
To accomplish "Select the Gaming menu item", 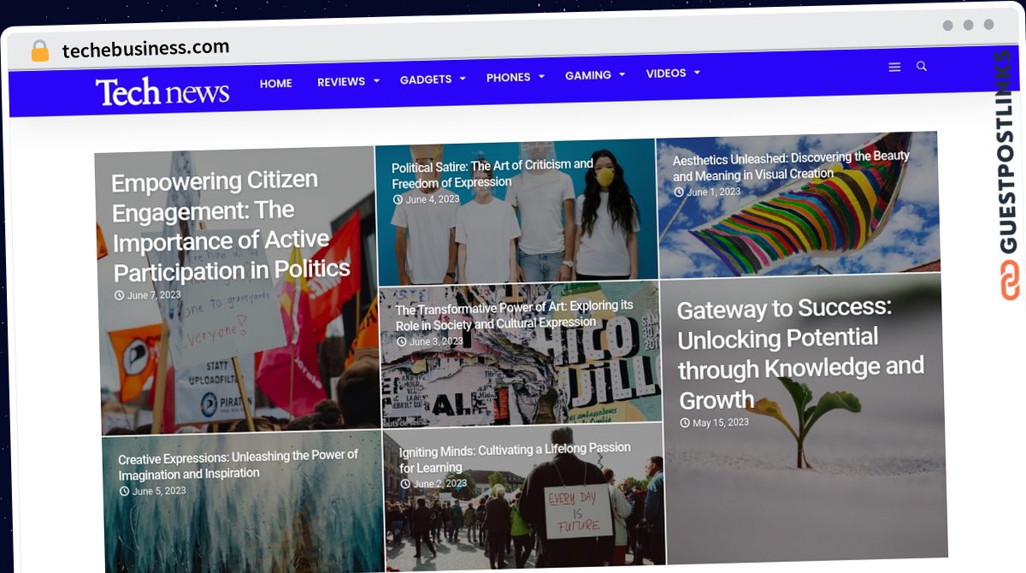I will tap(588, 75).
